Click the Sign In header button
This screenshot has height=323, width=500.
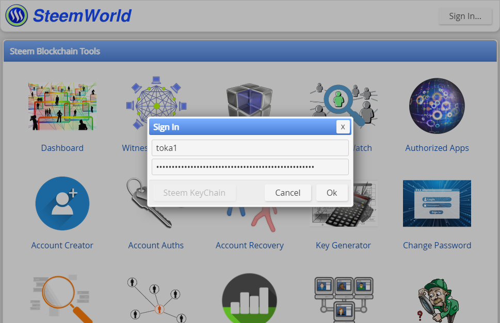click(x=465, y=16)
